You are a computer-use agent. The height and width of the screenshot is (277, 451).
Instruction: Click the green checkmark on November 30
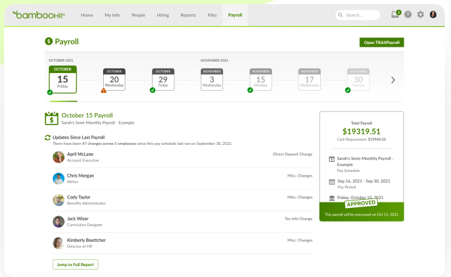coord(348,90)
